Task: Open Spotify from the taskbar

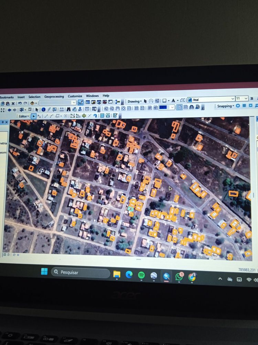Action: click(x=141, y=275)
